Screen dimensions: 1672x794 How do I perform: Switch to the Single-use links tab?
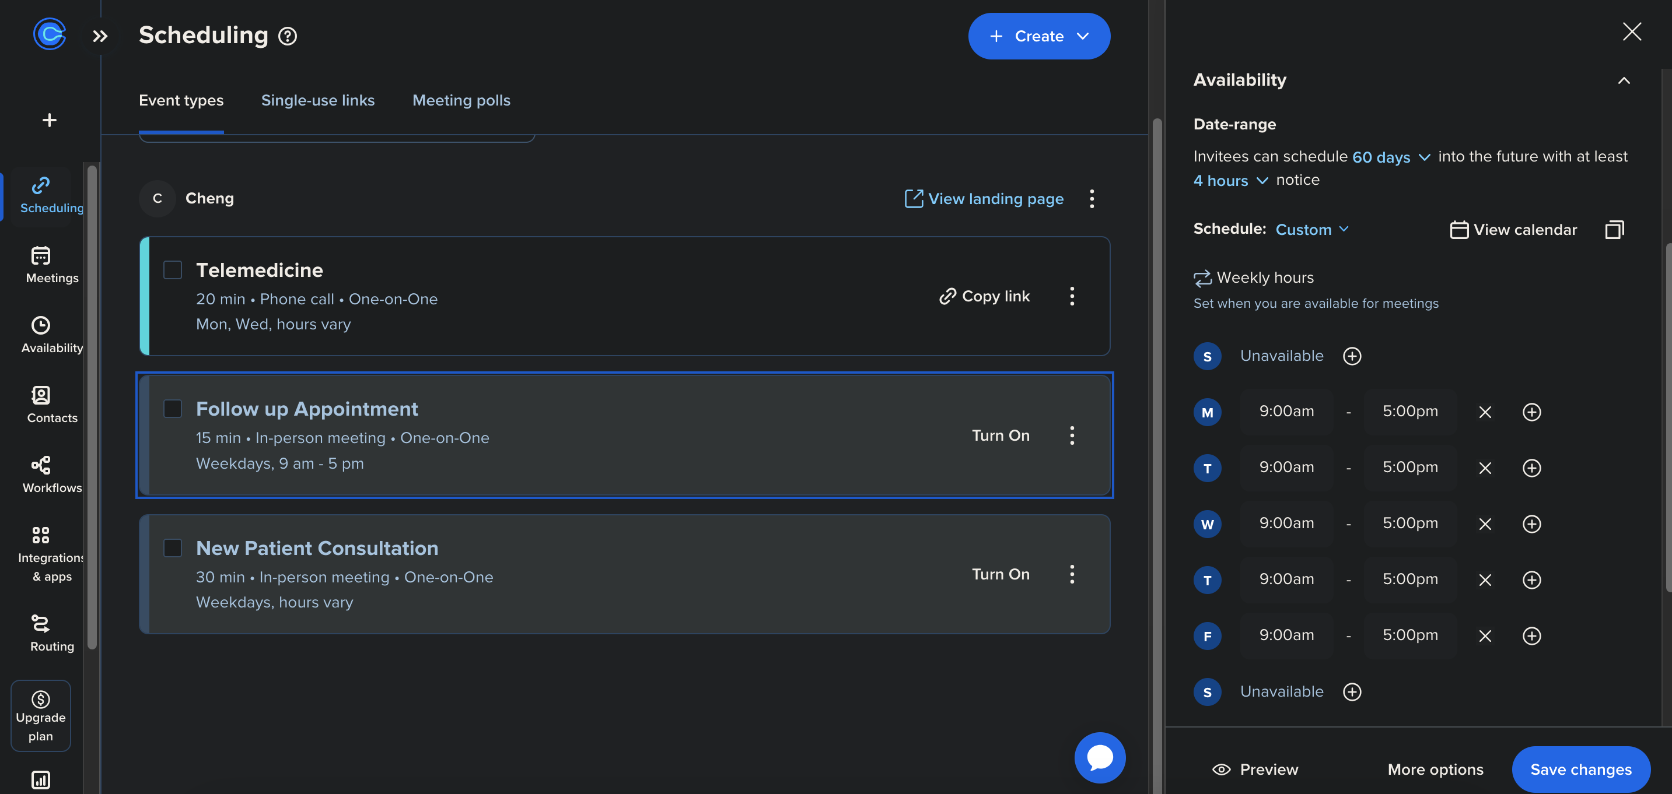[x=317, y=100]
